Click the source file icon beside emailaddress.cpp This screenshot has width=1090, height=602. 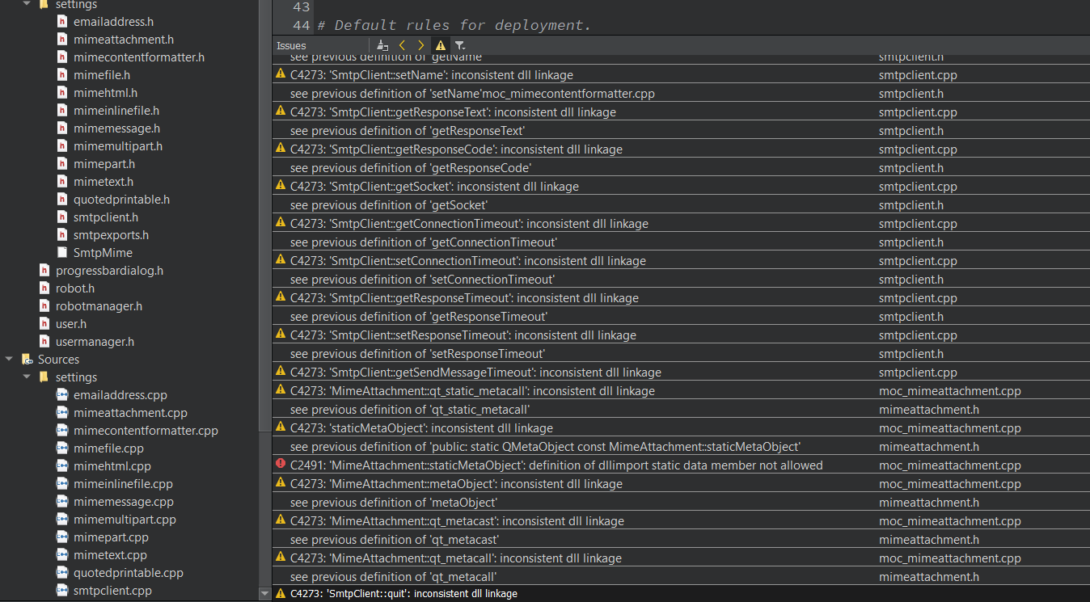[x=62, y=395]
